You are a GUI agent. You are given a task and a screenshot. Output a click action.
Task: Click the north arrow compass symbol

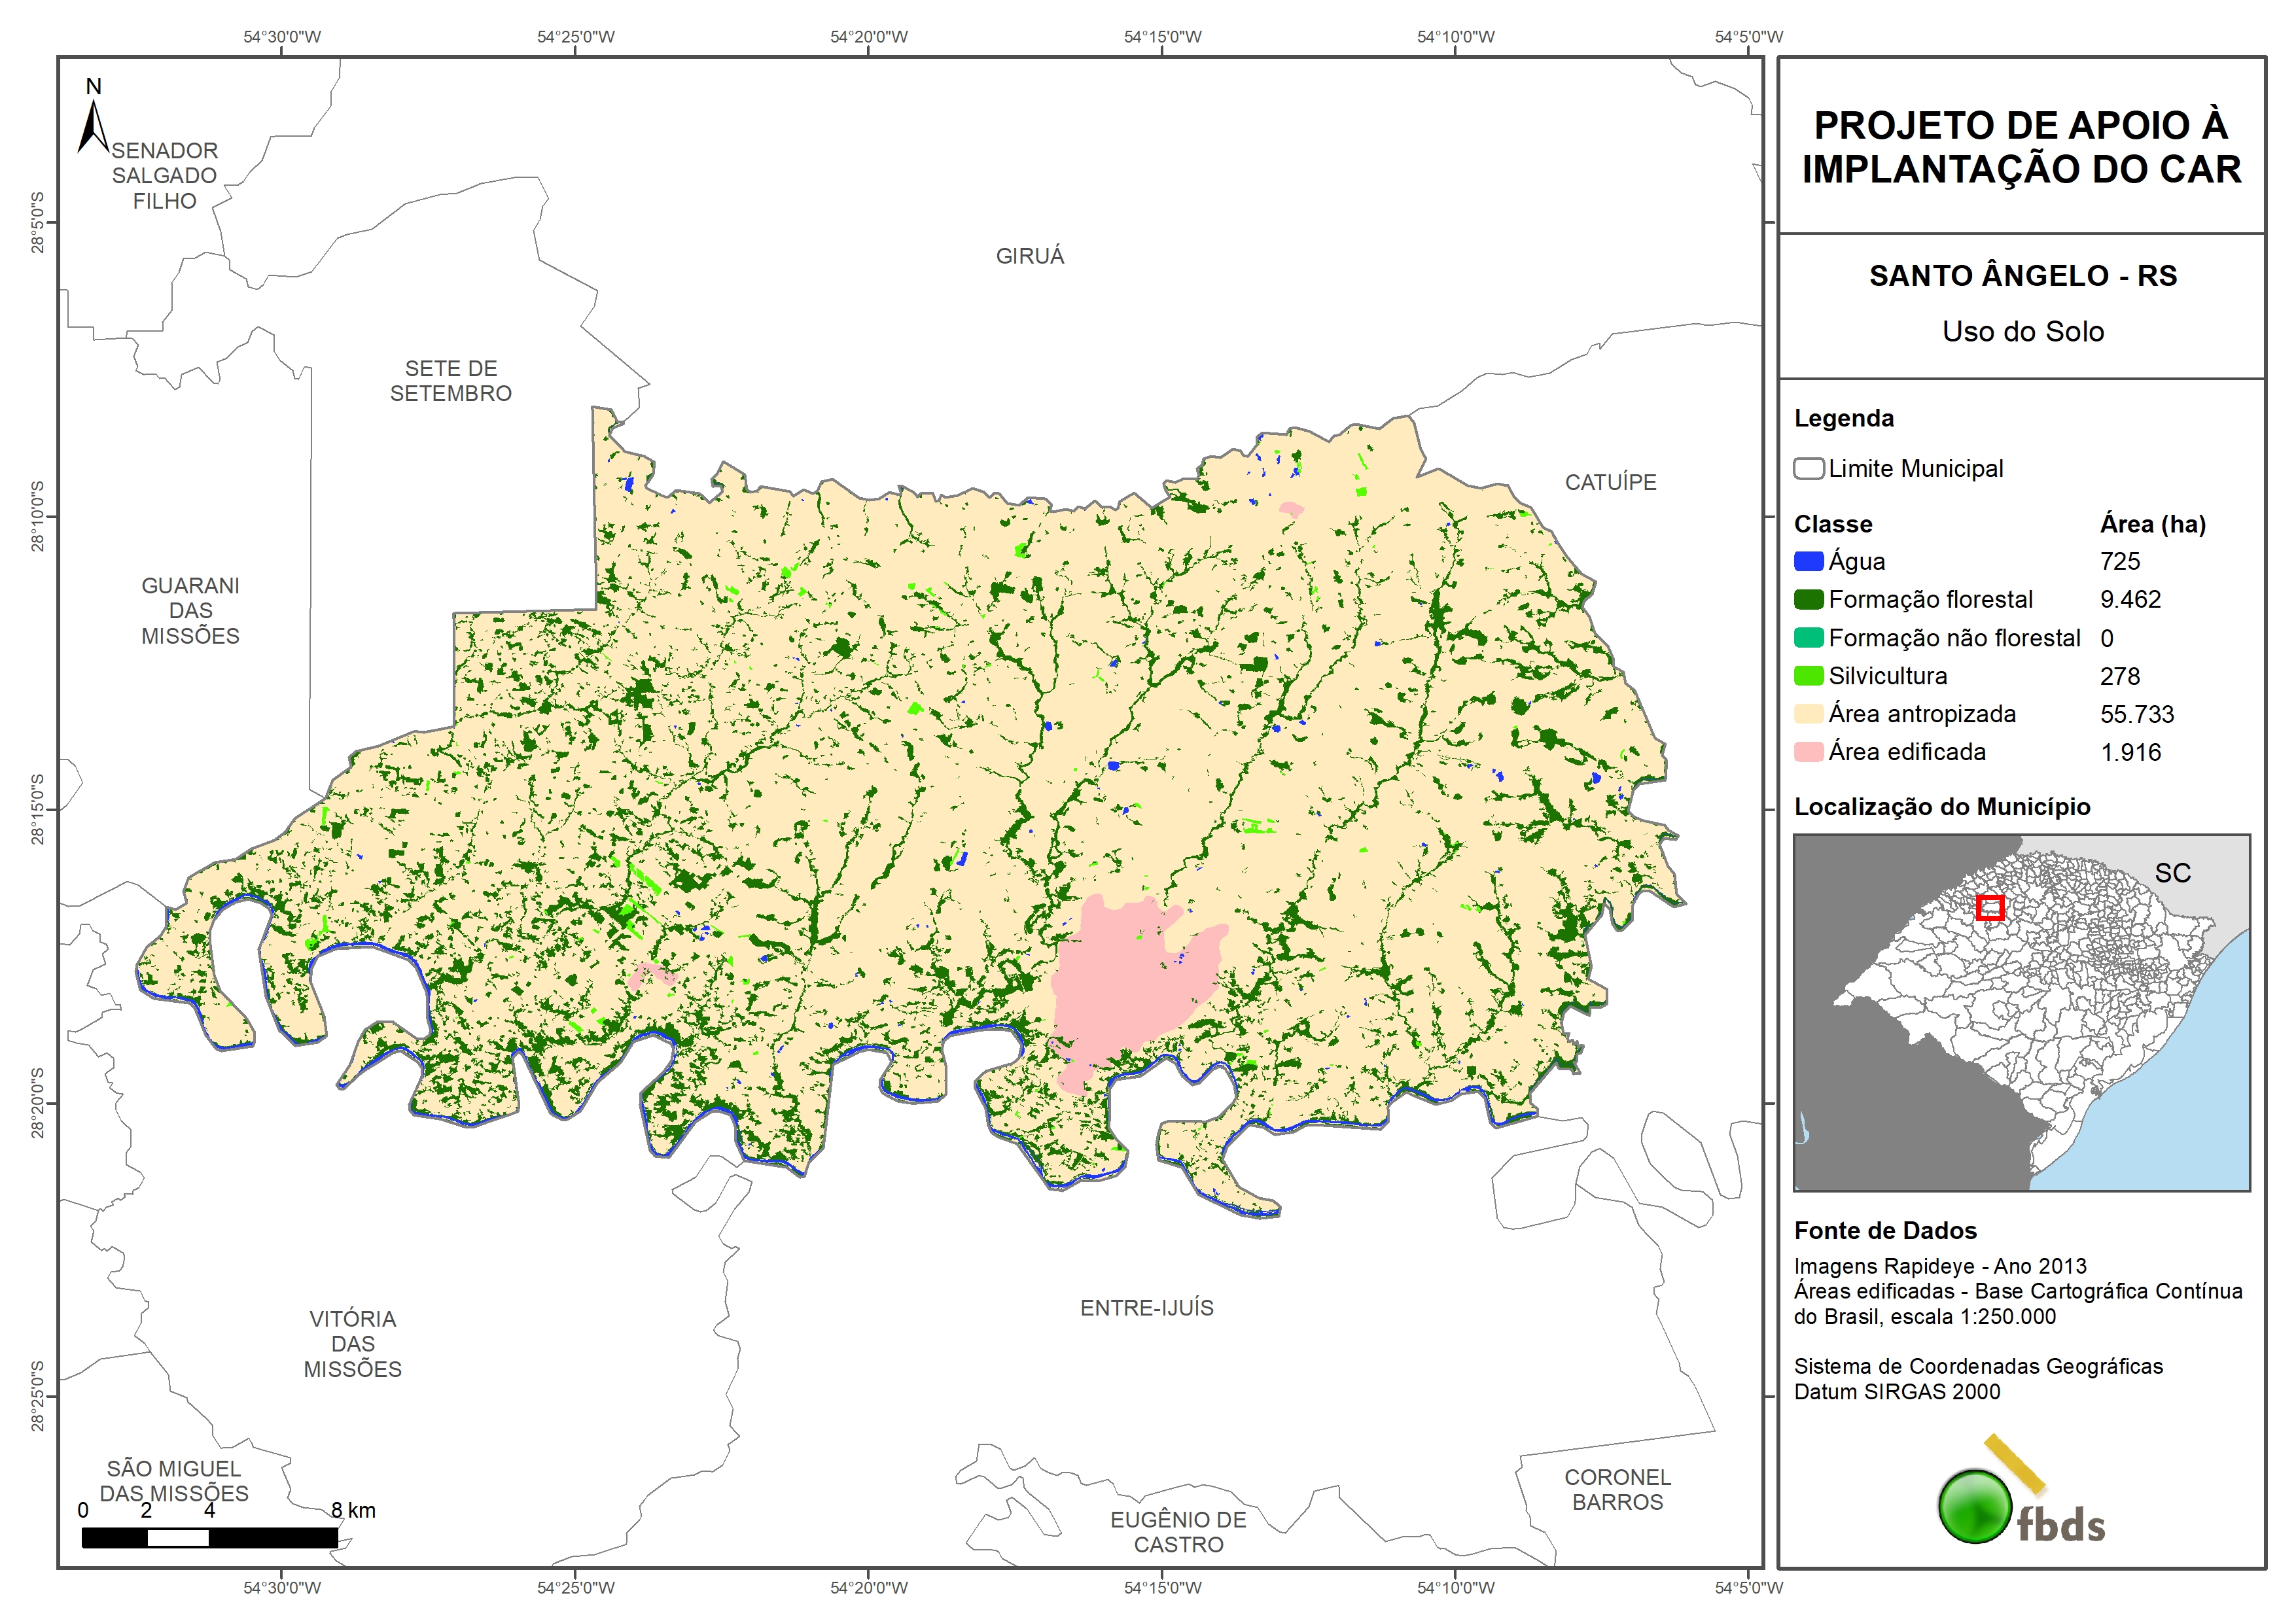coord(93,125)
